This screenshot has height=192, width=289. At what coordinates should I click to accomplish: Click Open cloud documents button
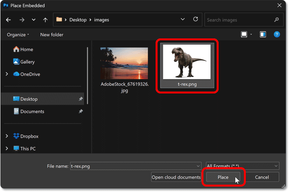pos(176,177)
